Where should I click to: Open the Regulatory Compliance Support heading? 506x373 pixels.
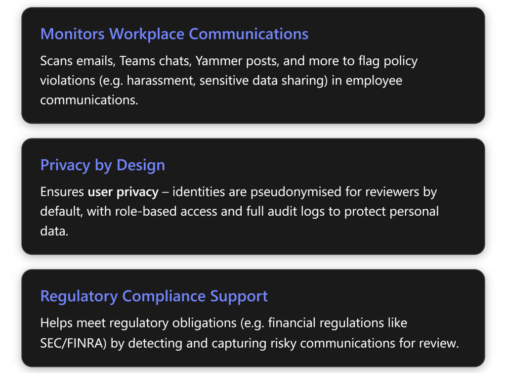(154, 296)
